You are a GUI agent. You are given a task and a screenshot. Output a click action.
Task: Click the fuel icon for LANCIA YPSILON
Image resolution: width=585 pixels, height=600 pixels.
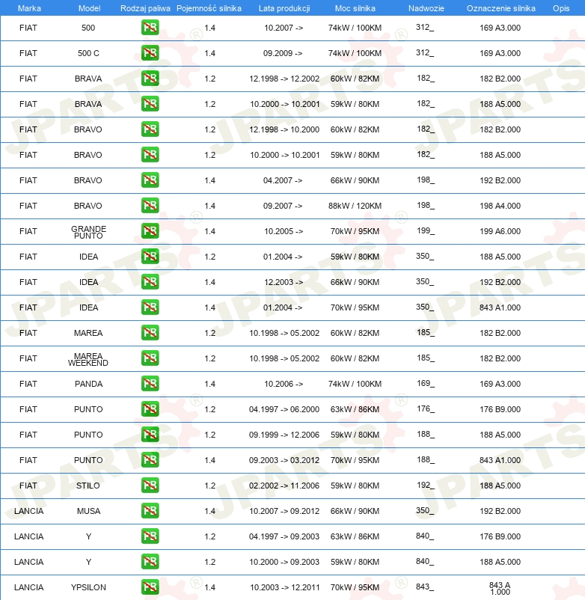[150, 587]
